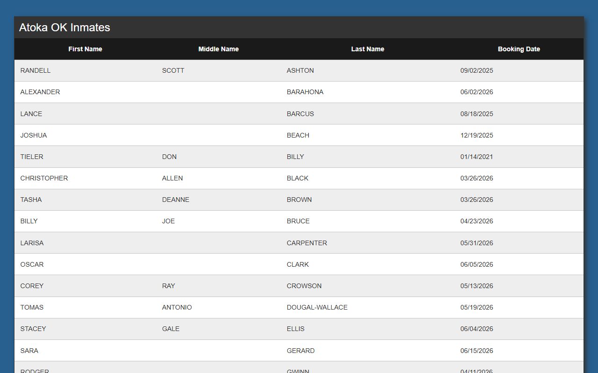Viewport: 598px width, 373px height.
Task: Select last name BEACH
Action: 298,135
